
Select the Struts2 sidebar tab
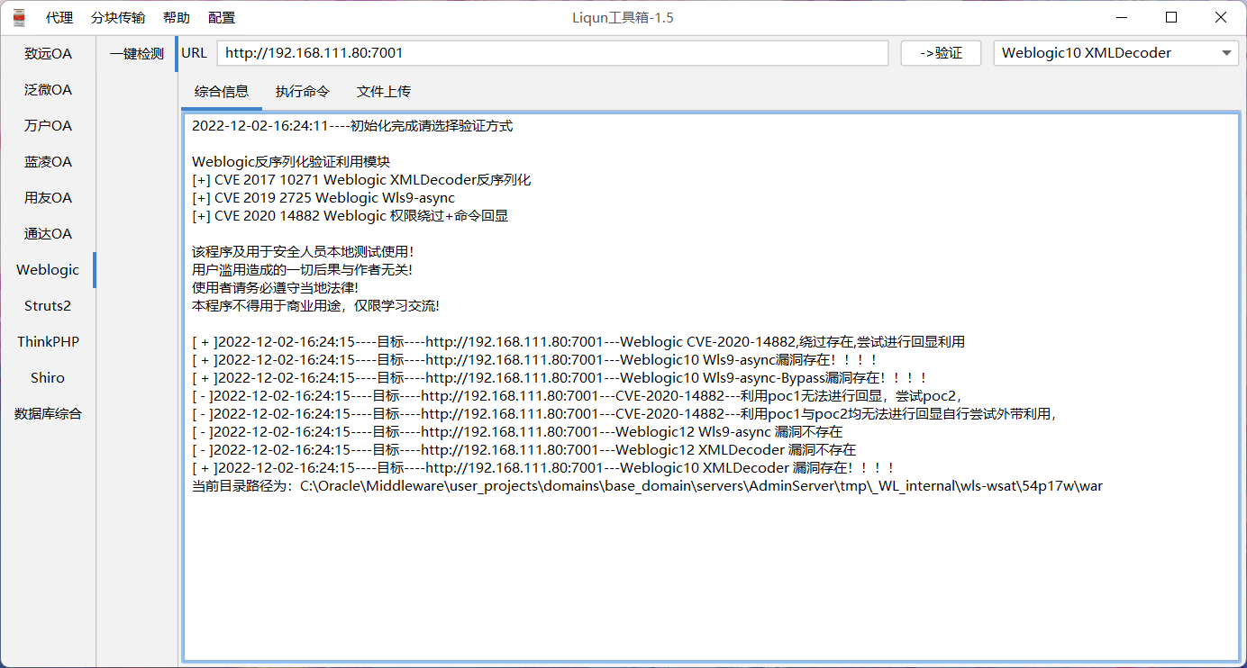[48, 306]
